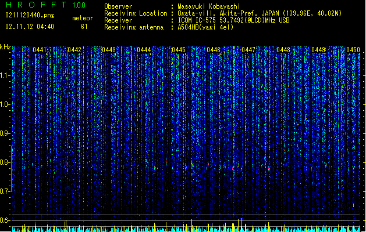Select the filename 0211120440.png
Screen dimensions: 366x232
pyautogui.click(x=30, y=15)
